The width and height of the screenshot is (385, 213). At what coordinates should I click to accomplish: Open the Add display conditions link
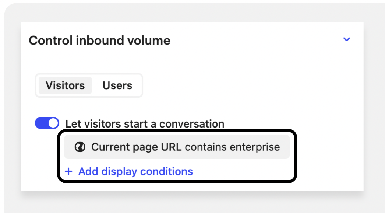pyautogui.click(x=135, y=171)
